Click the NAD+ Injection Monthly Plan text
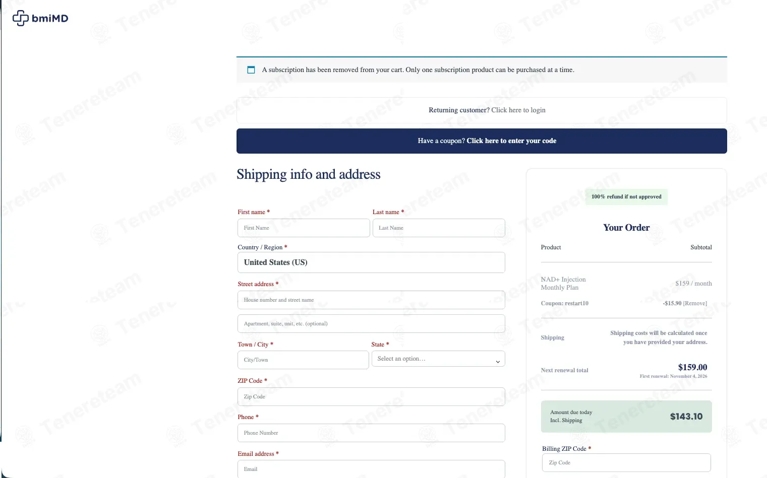This screenshot has height=478, width=767. click(563, 284)
